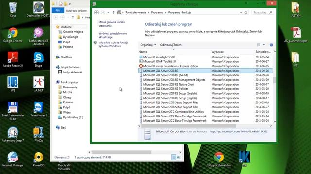Open help in Programy i funkcje toolbar

pos(271,45)
